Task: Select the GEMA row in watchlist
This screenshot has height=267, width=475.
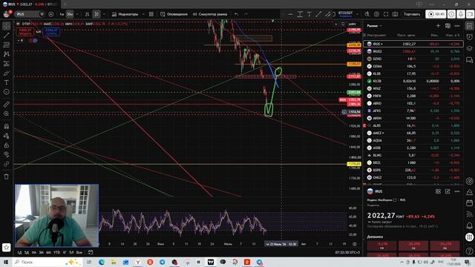Action: [x=413, y=66]
